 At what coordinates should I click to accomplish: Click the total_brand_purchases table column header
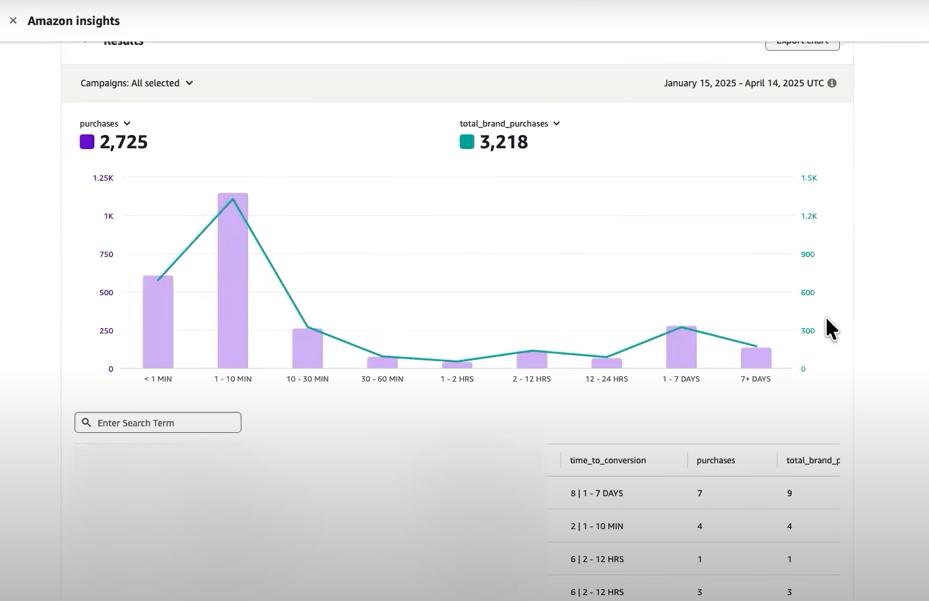812,460
